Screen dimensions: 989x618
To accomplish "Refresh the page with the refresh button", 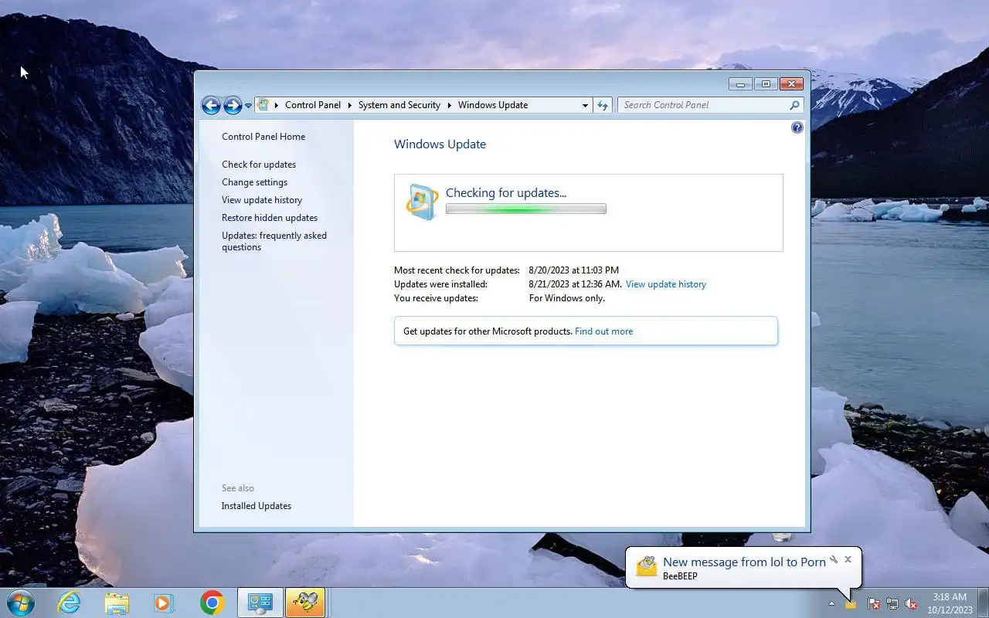I will [603, 105].
